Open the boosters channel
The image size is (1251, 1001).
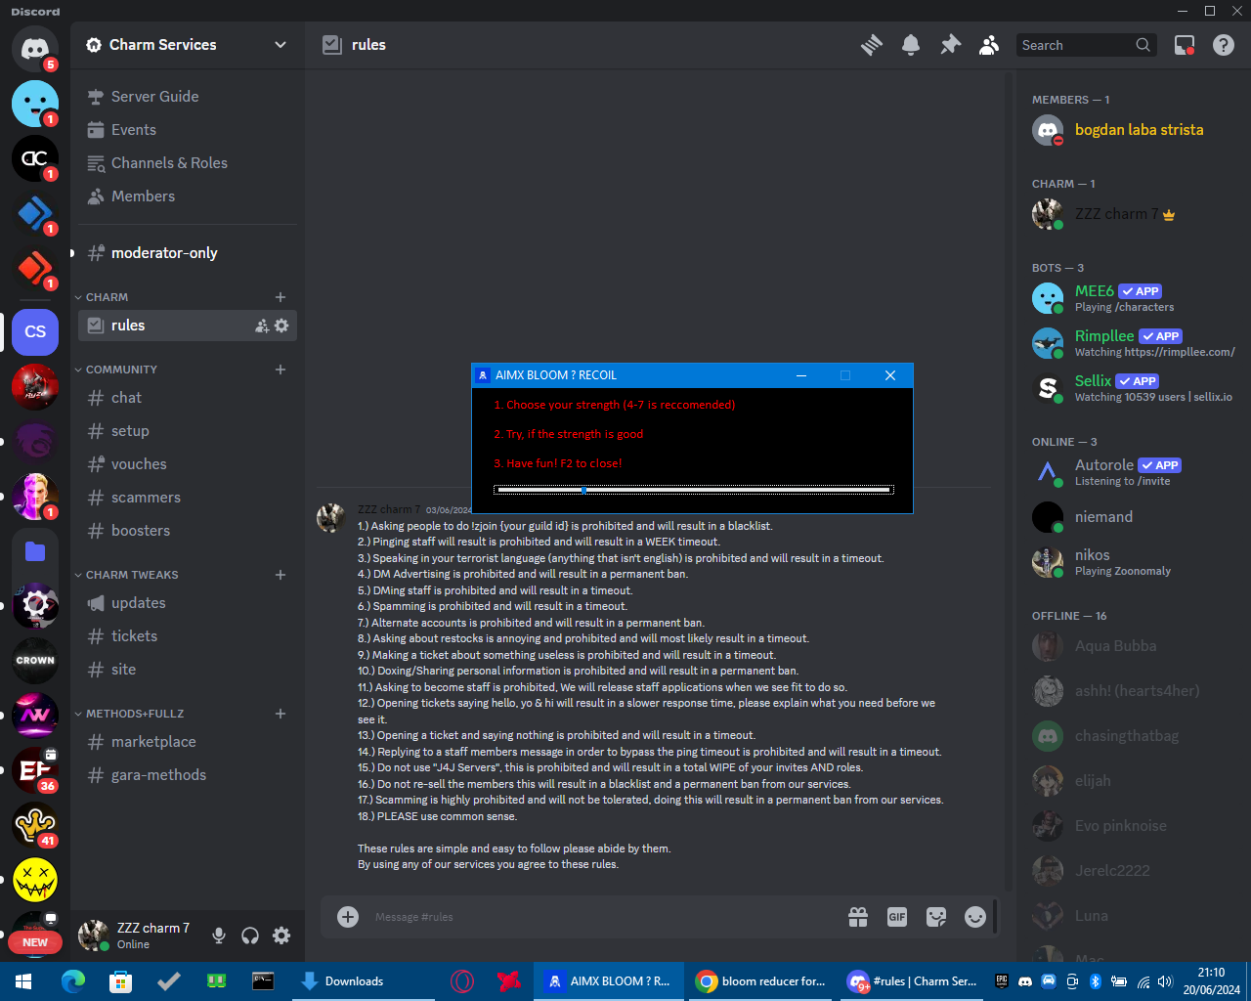[188, 531]
